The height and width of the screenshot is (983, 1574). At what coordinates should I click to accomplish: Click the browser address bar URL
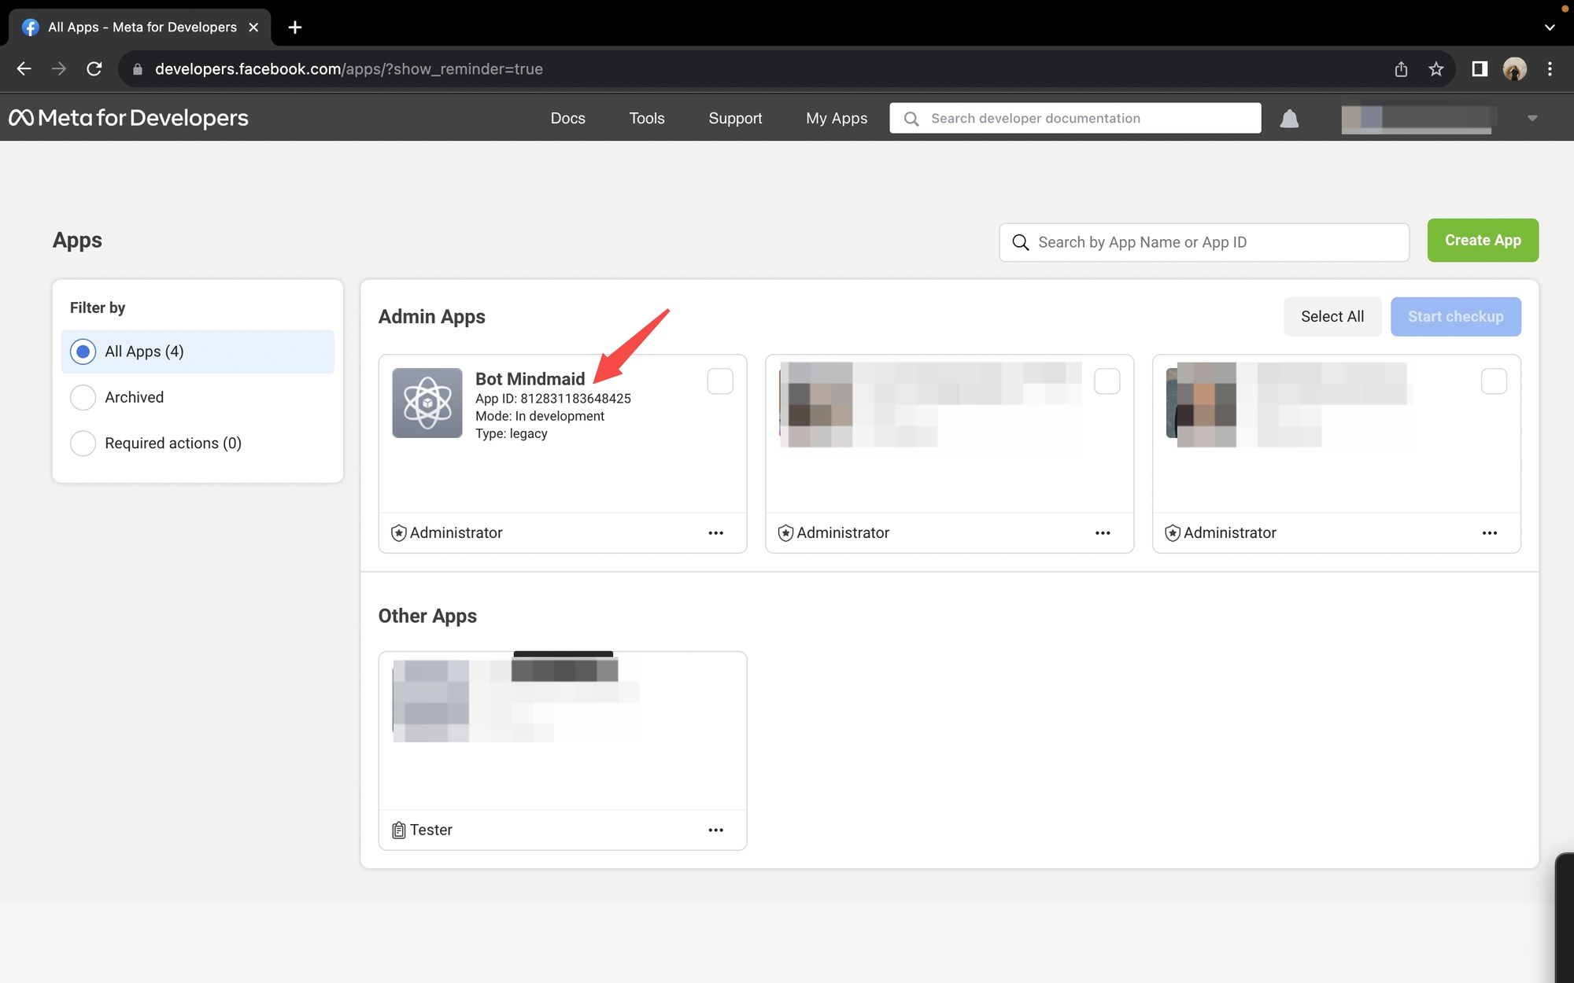349,69
